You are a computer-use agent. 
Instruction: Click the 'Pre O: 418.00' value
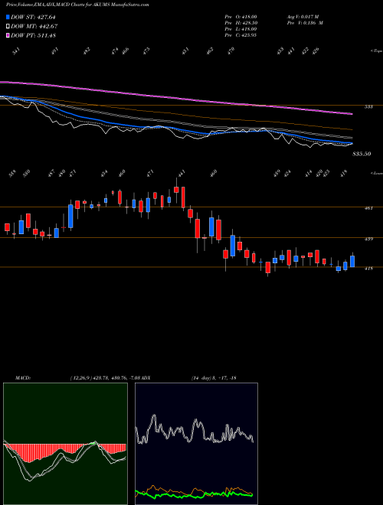pyautogui.click(x=241, y=17)
